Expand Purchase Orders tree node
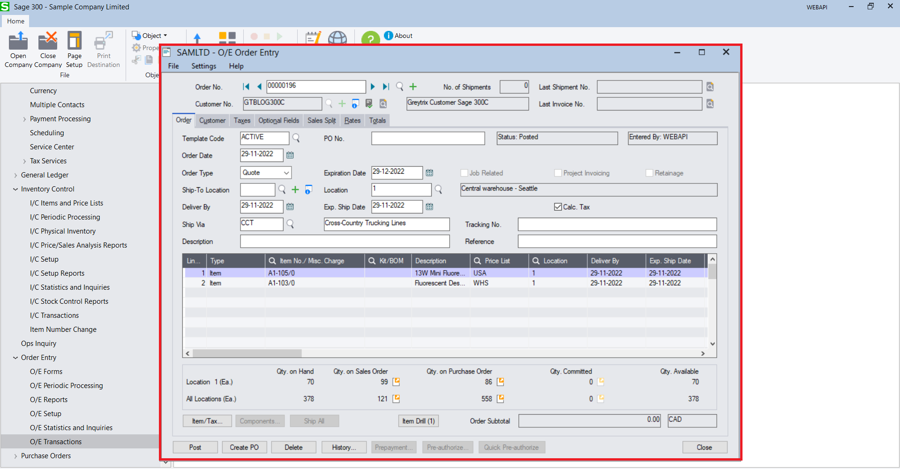The height and width of the screenshot is (469, 900). [x=15, y=456]
